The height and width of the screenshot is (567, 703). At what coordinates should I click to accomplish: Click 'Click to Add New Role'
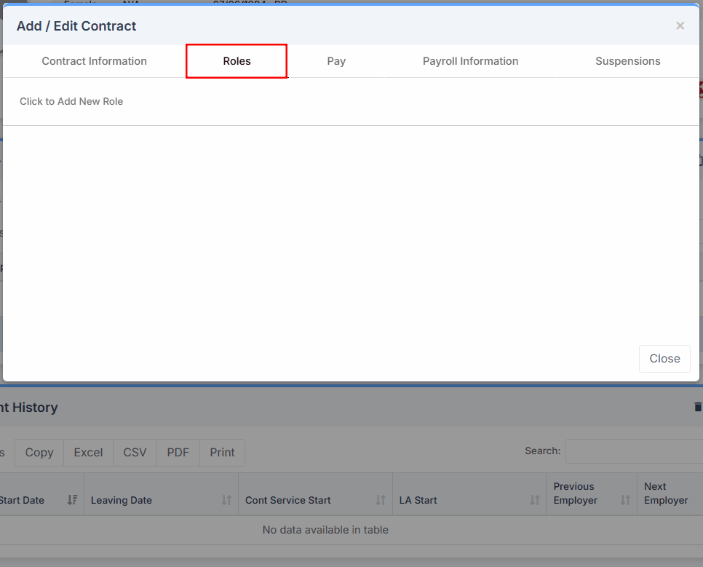click(x=71, y=101)
